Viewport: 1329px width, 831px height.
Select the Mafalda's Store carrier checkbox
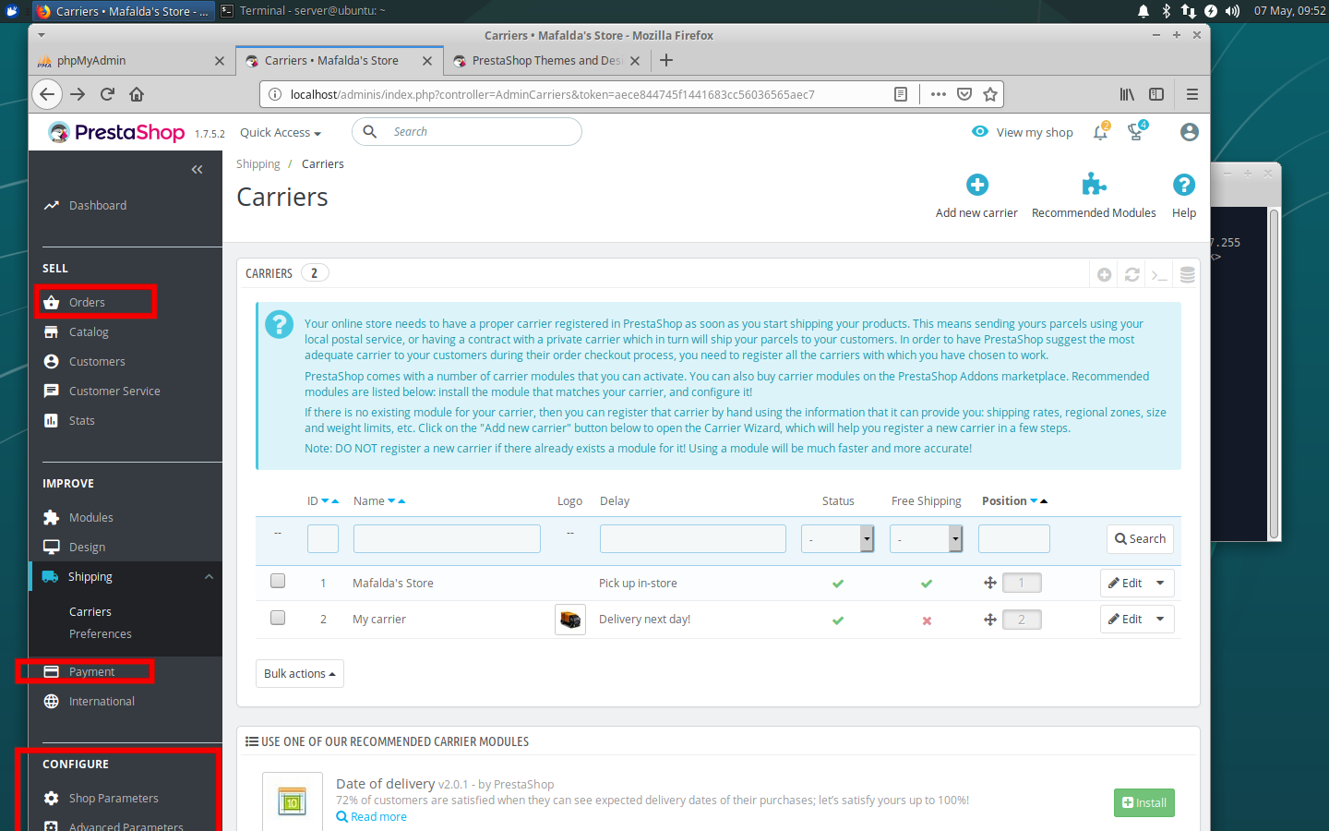[278, 581]
